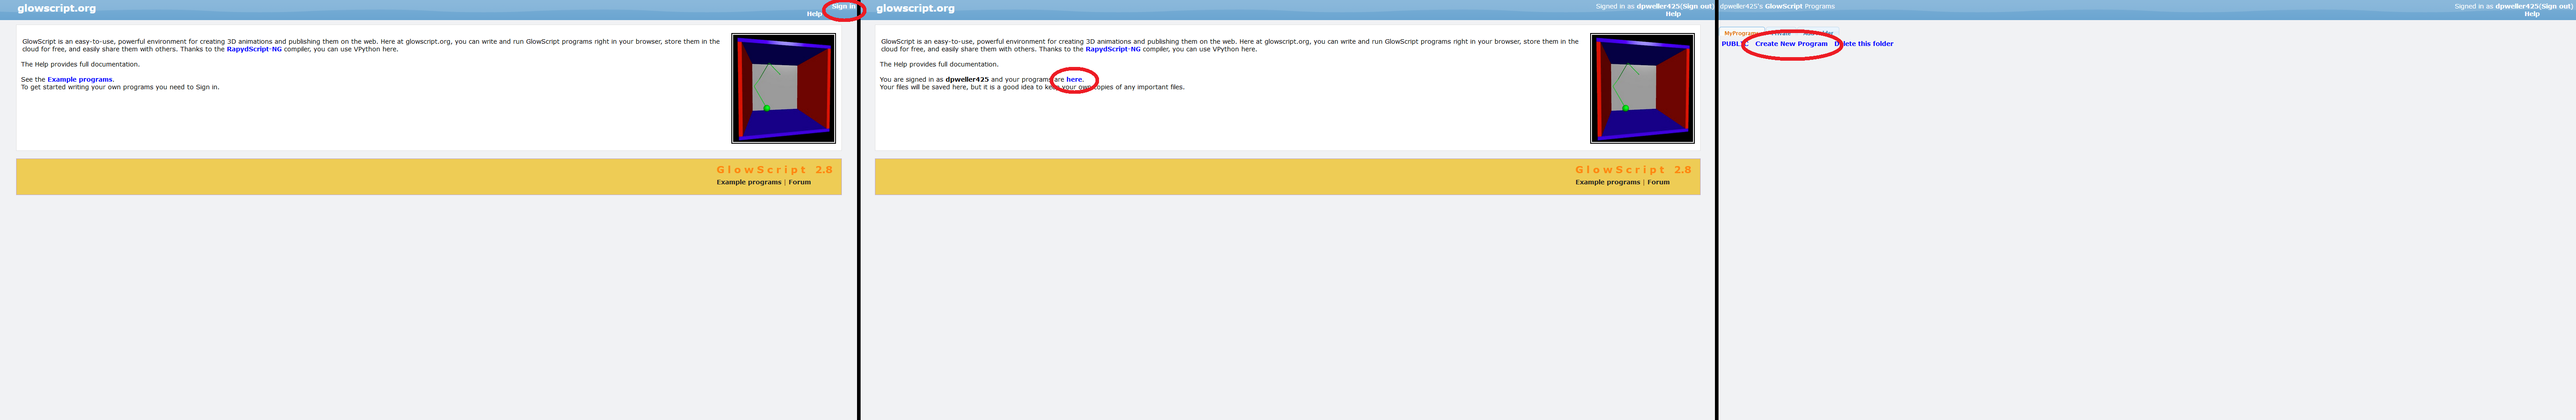Click the Sign in link on the signed-out page

[x=843, y=6]
